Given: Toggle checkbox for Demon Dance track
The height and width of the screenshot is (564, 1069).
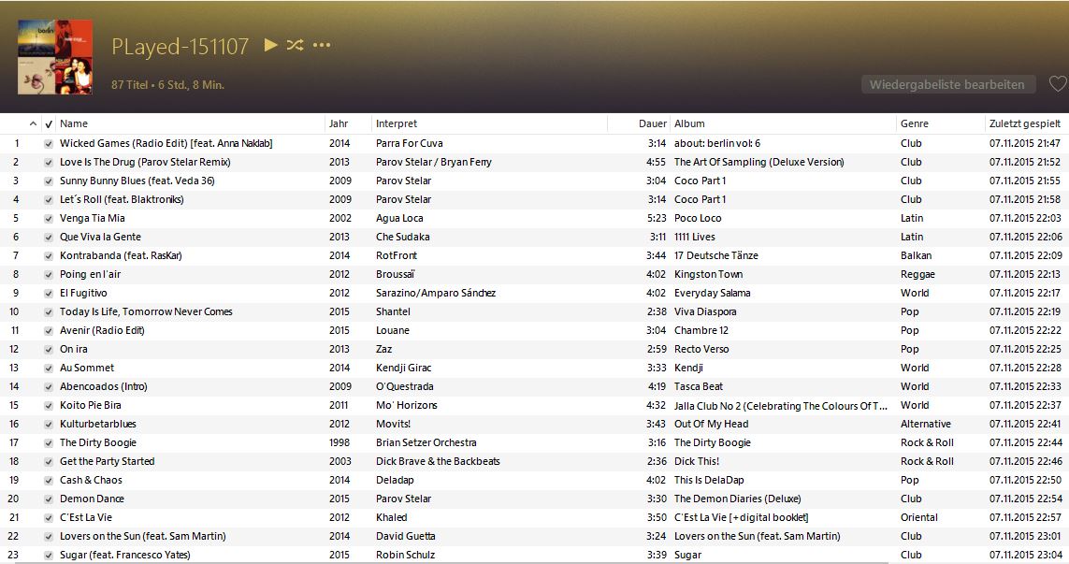Looking at the screenshot, I should click(x=49, y=499).
